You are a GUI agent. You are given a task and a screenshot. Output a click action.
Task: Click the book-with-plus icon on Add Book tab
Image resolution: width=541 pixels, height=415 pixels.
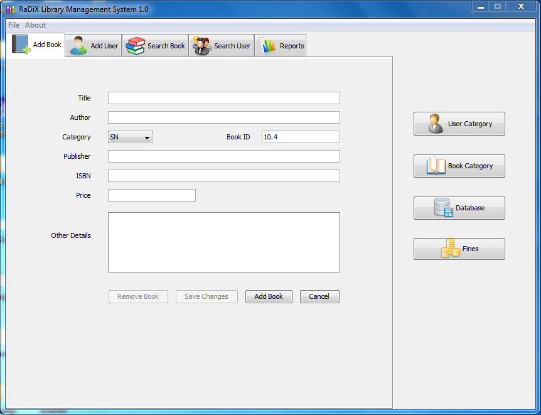pyautogui.click(x=21, y=45)
